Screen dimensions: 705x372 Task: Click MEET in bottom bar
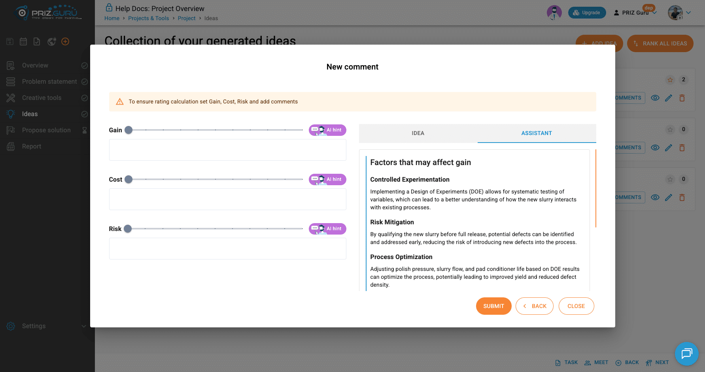click(x=596, y=363)
